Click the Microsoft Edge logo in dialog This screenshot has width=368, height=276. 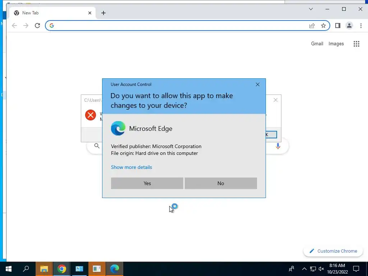click(118, 128)
